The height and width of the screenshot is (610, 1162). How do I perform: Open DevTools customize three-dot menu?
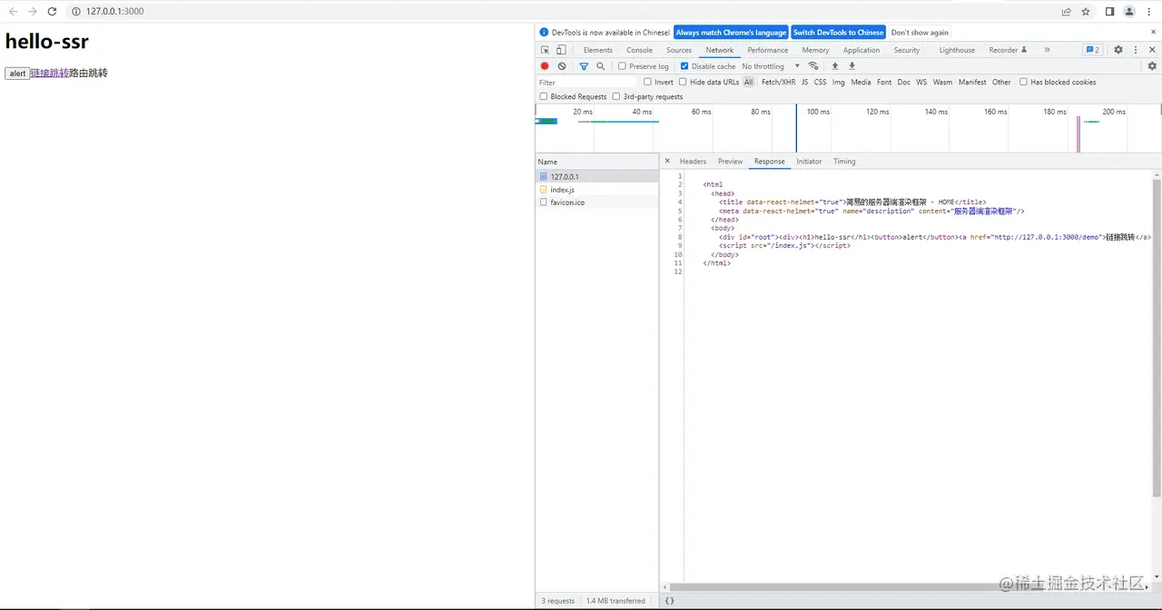pos(1136,50)
